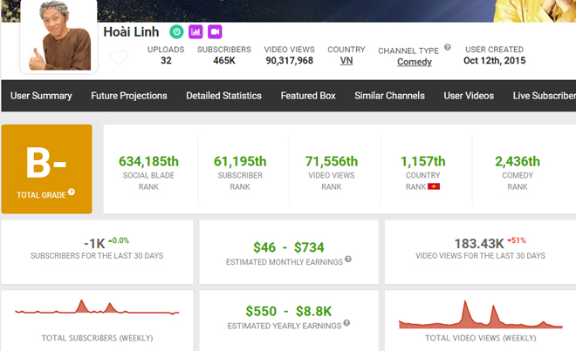Go to the Detailed Statistics tab
576x351 pixels.
coord(223,96)
